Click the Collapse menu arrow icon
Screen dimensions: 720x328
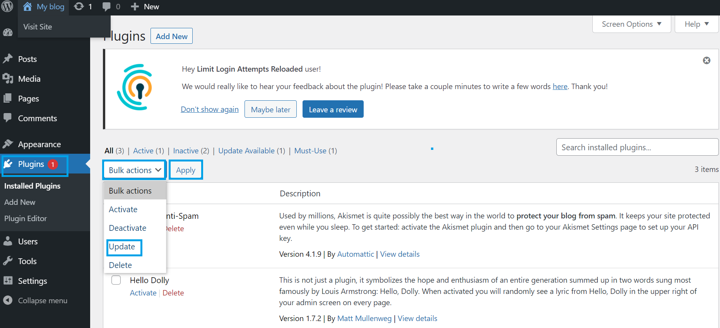click(8, 301)
